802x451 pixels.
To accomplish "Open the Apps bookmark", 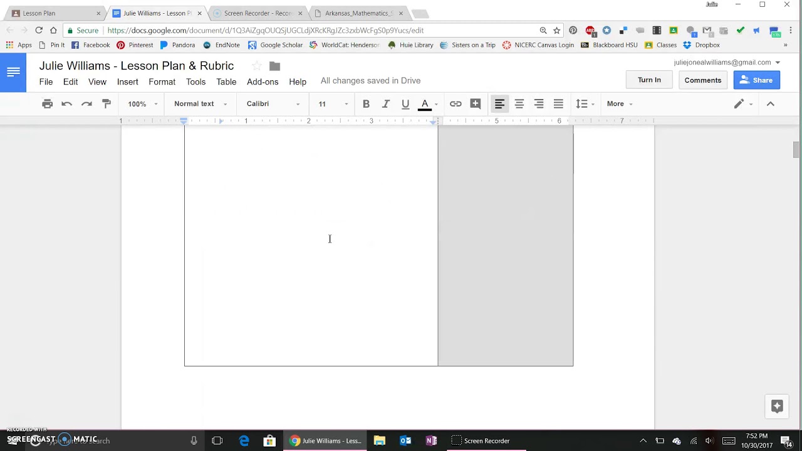I will click(x=19, y=45).
